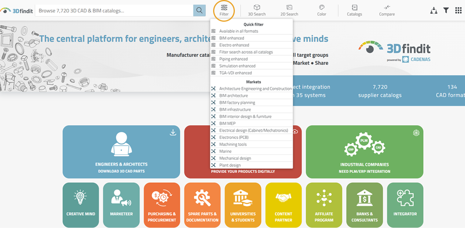Image resolution: width=465 pixels, height=228 pixels.
Task: Open the apps grid menu
Action: [x=458, y=10]
